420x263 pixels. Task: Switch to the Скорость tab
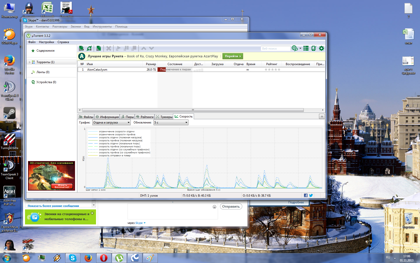point(184,116)
